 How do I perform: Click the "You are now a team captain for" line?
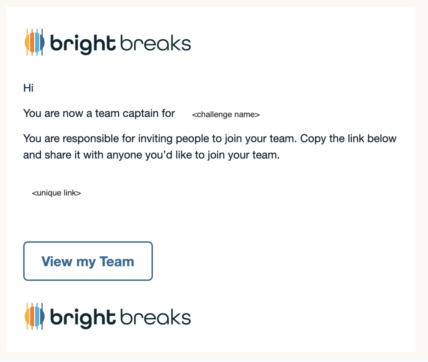coord(99,113)
